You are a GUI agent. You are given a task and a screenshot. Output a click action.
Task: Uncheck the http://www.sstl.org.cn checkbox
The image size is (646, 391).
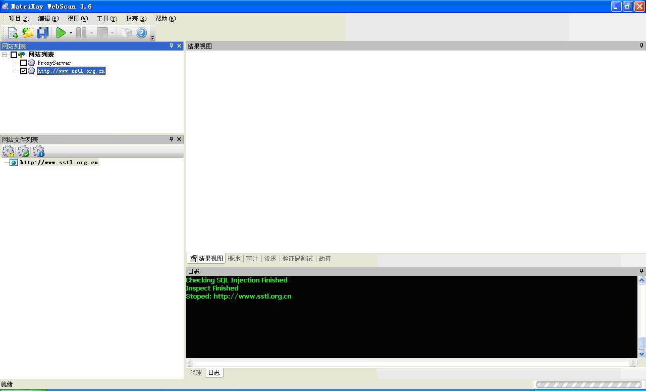23,71
